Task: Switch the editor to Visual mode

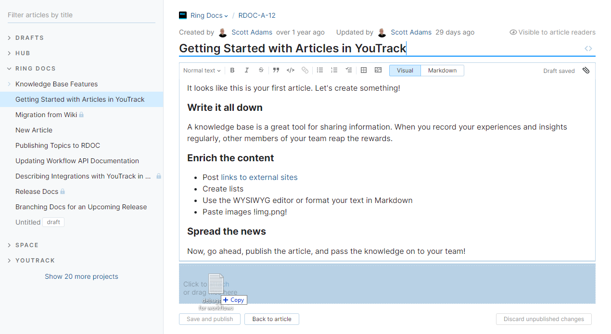Action: (405, 71)
